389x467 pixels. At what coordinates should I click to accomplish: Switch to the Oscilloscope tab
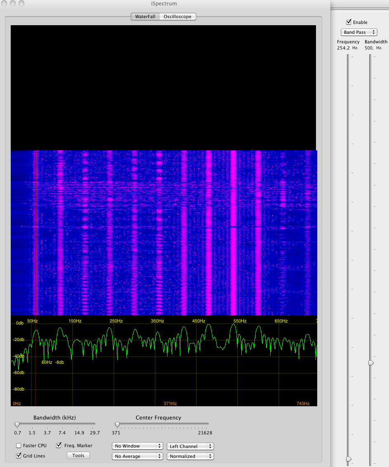pyautogui.click(x=178, y=17)
